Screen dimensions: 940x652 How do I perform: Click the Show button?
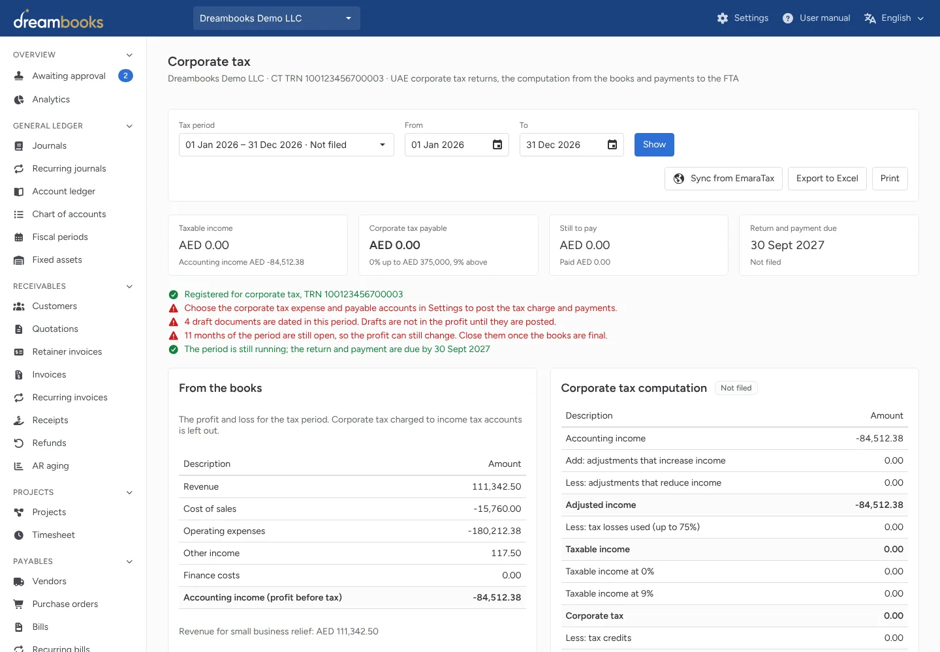[x=654, y=145]
